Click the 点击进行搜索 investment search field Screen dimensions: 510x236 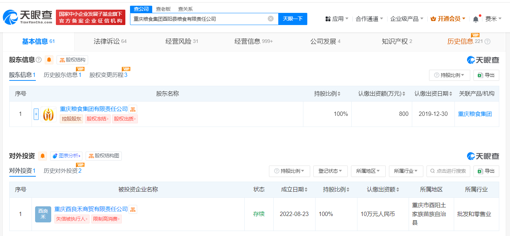pyautogui.click(x=448, y=171)
